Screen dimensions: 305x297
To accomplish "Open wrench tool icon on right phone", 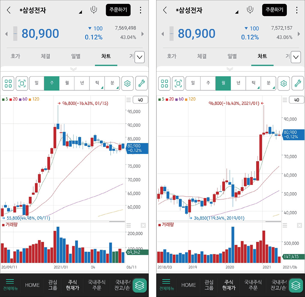I will (x=298, y=83).
